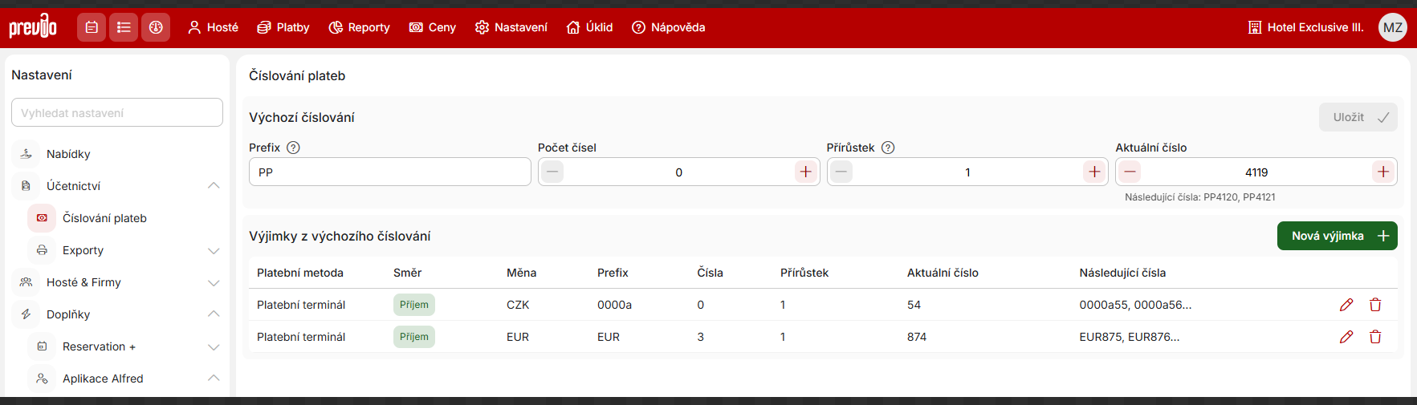The image size is (1417, 405).
Task: Click the help icon next to Přírůstek
Action: pyautogui.click(x=888, y=148)
